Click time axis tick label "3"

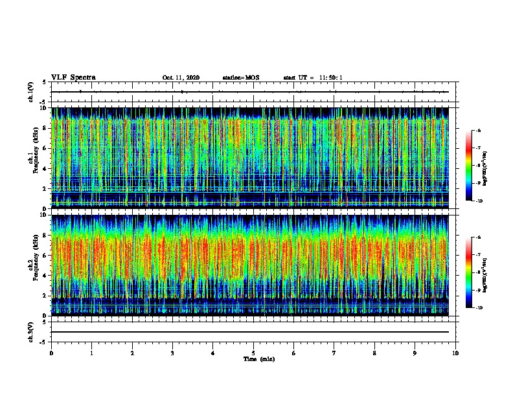(172, 353)
